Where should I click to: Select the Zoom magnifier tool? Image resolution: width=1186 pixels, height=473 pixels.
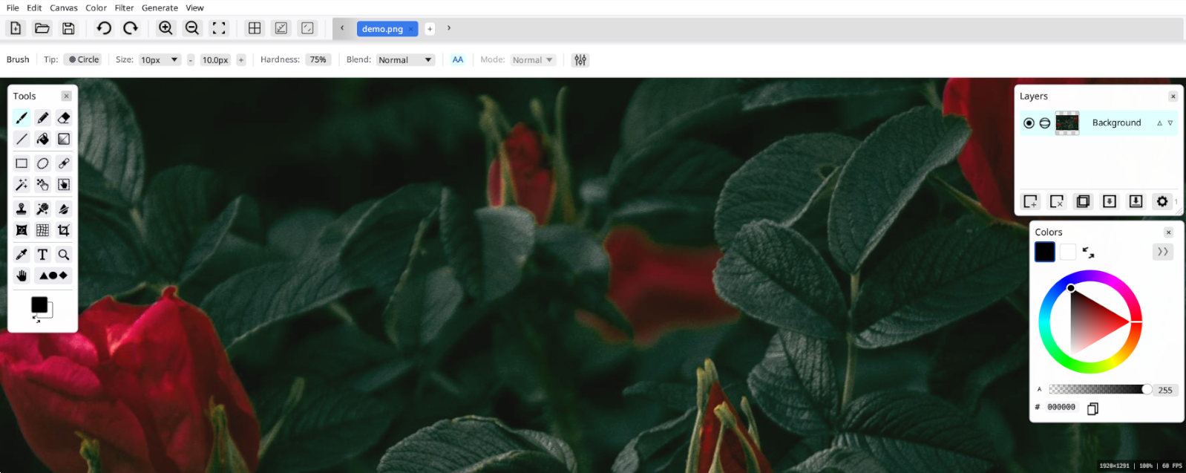[64, 255]
